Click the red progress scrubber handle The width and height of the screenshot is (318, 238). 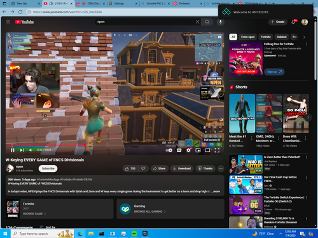[x=85, y=145]
